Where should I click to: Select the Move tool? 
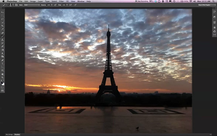point(3,12)
